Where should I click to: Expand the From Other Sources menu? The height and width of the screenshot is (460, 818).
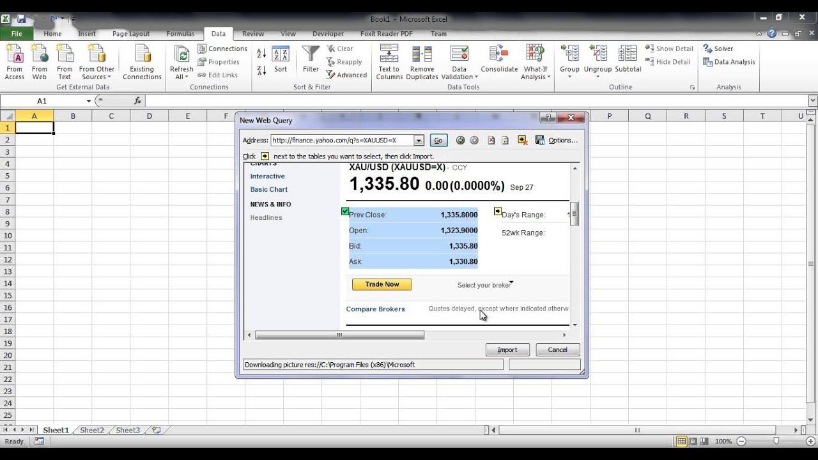(96, 62)
